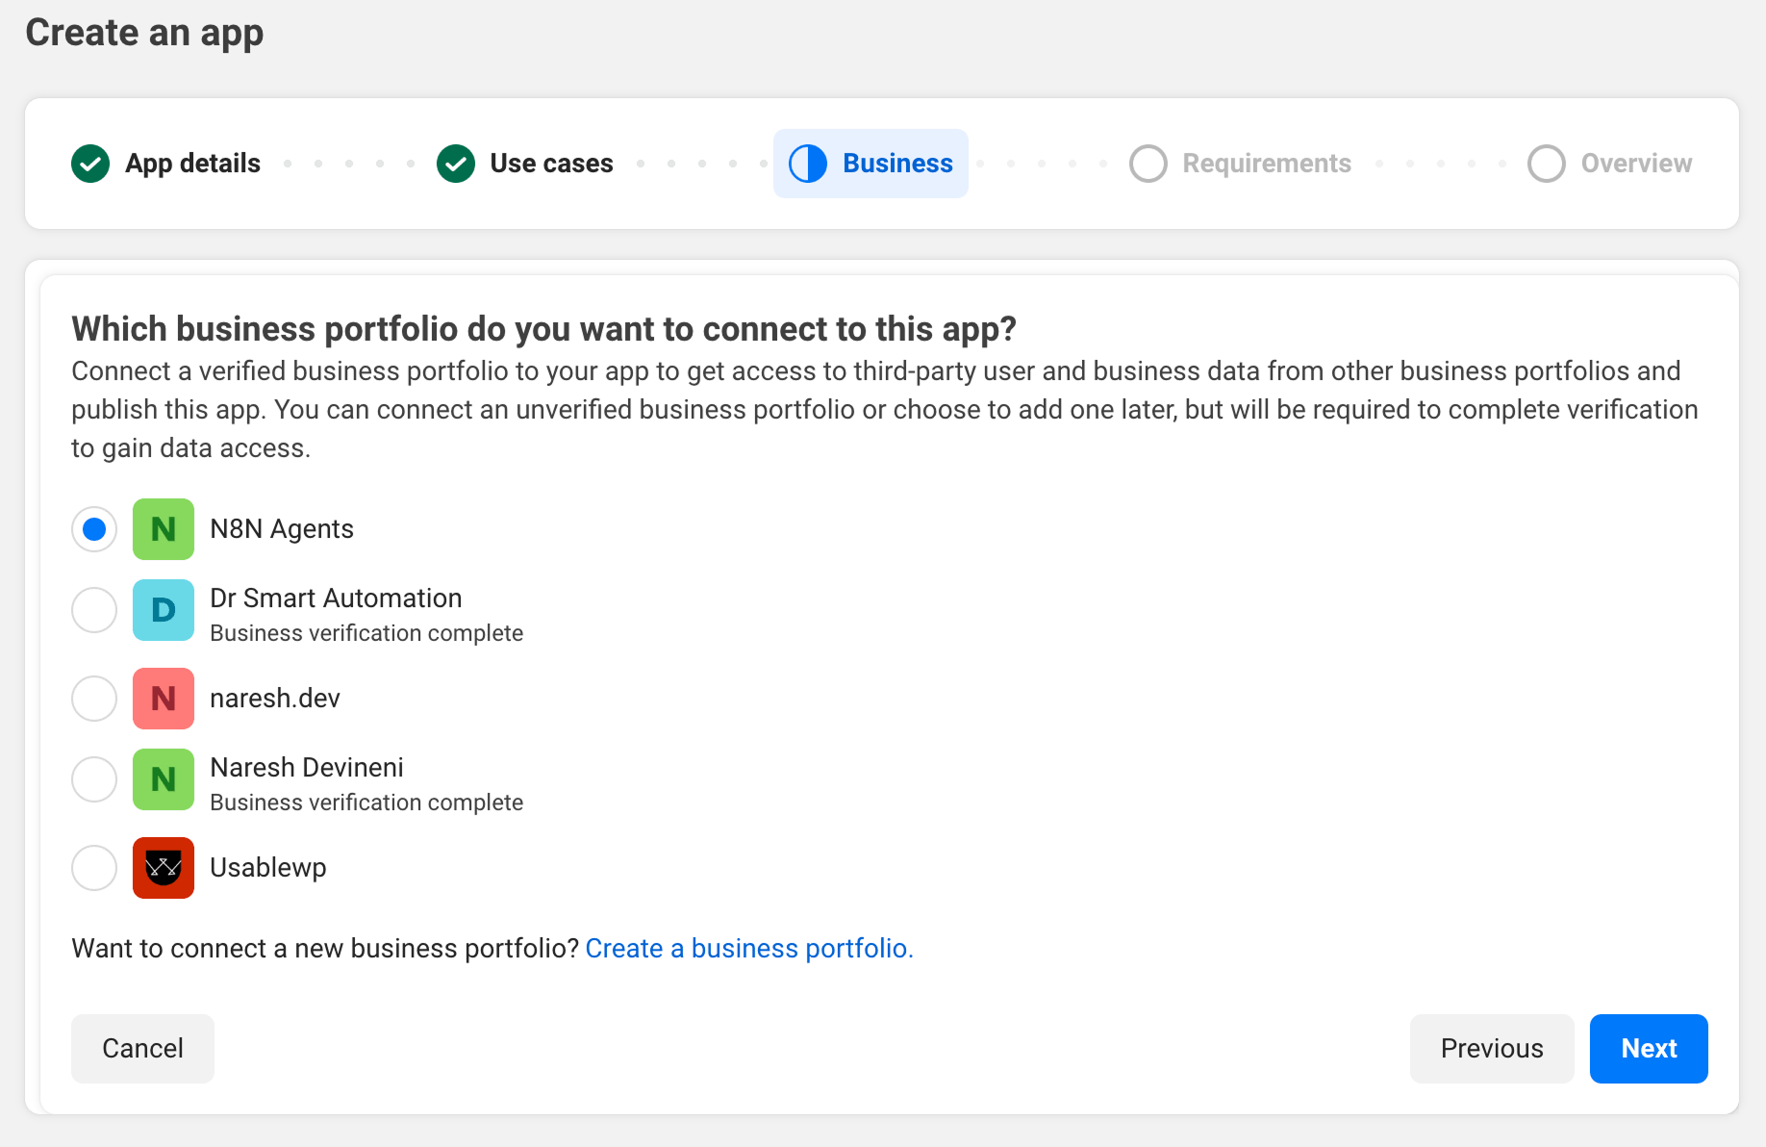
Task: Click Create a business portfolio link
Action: click(x=749, y=949)
